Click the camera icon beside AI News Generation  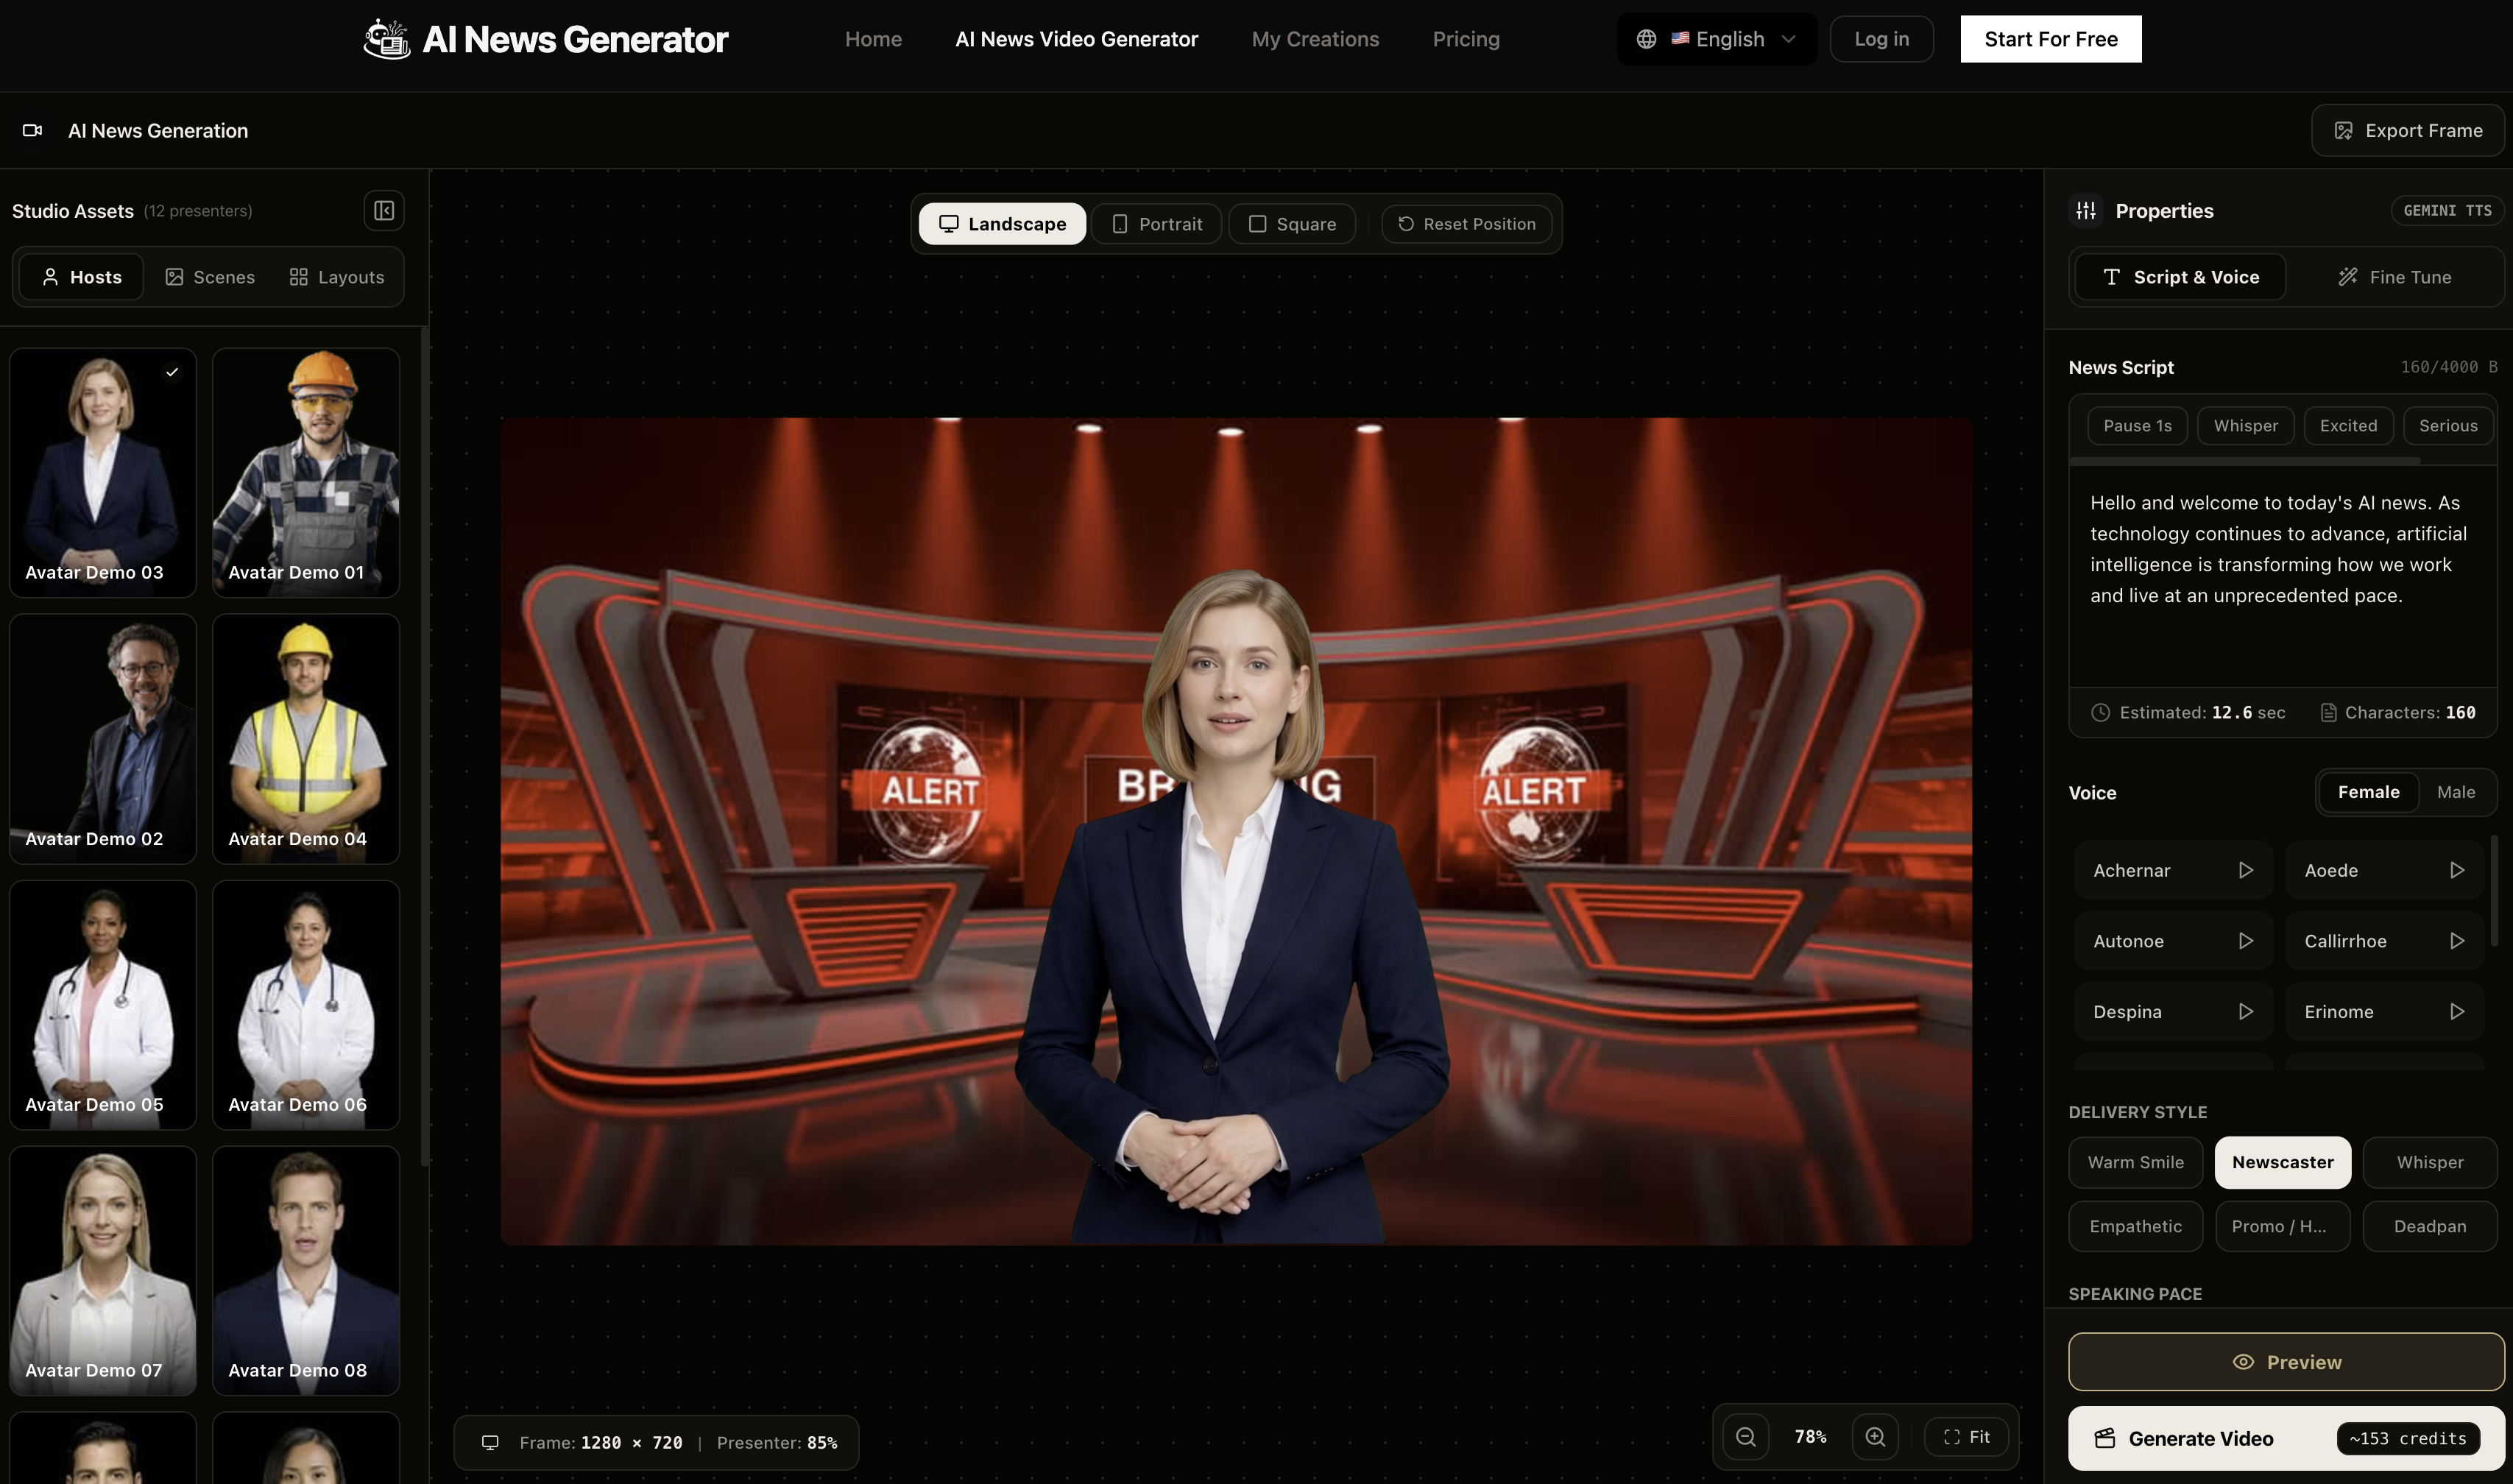tap(33, 131)
